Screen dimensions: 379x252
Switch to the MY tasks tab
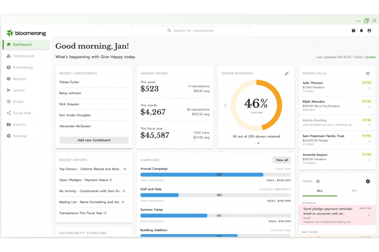354,191
